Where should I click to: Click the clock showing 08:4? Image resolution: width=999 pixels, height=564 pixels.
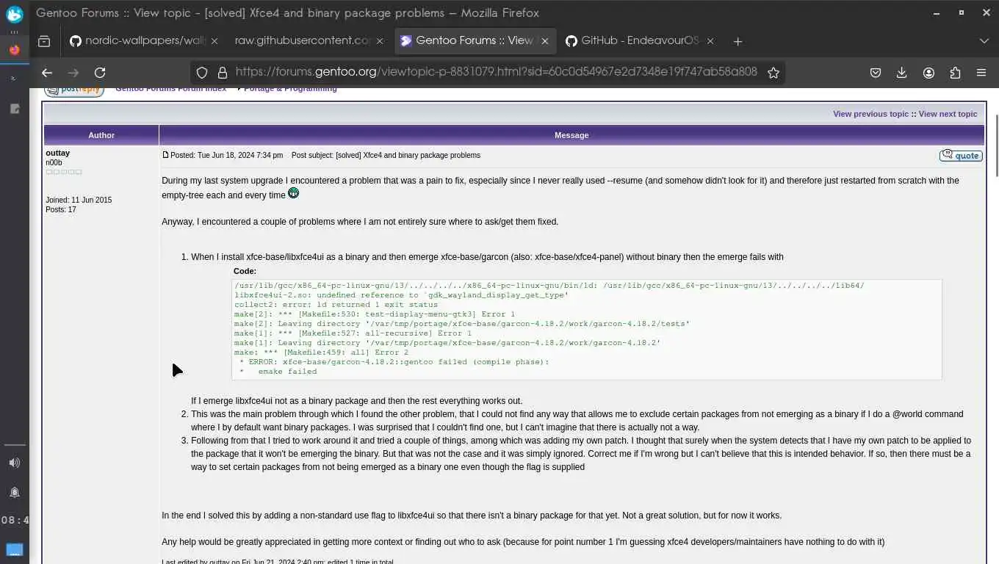15,520
